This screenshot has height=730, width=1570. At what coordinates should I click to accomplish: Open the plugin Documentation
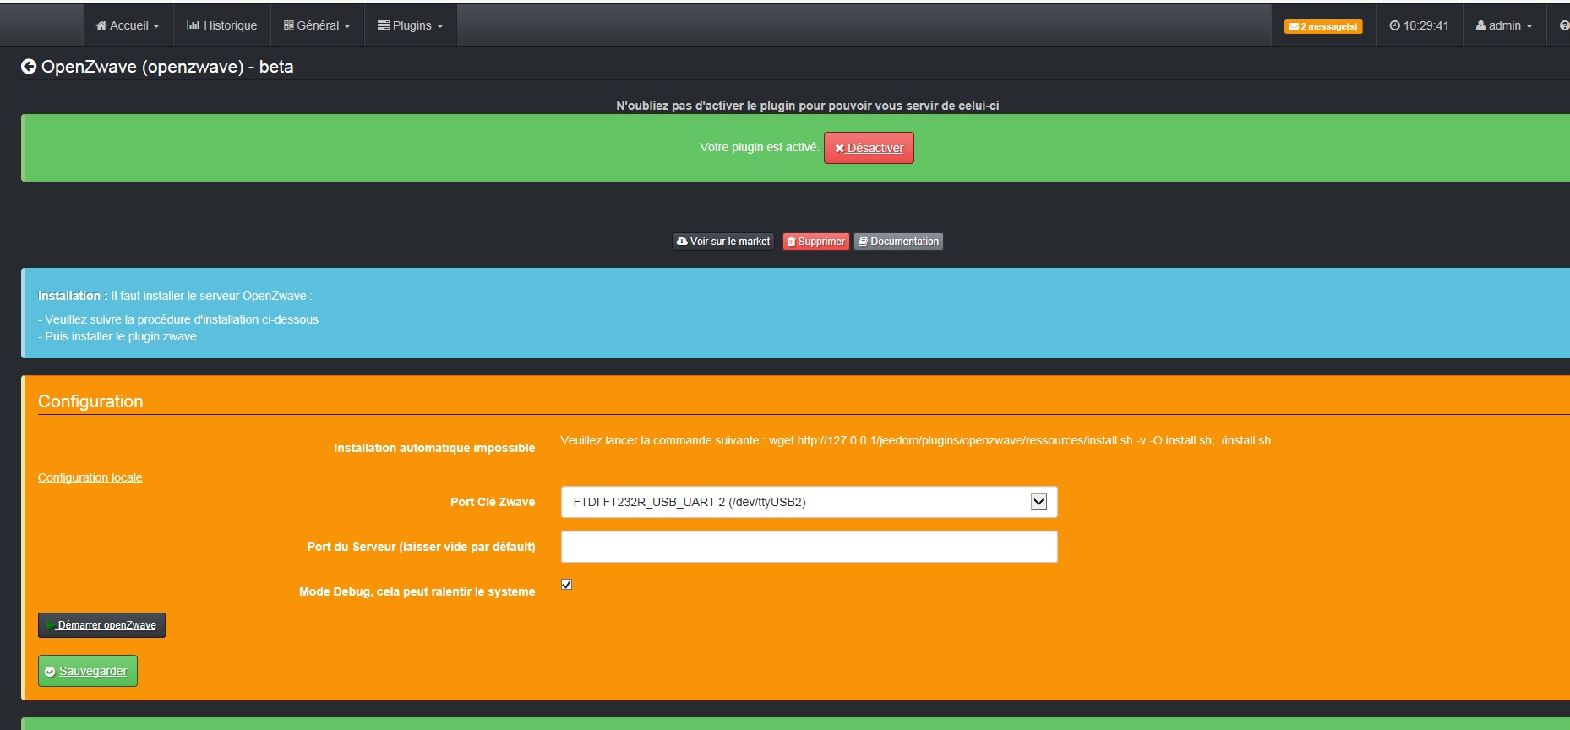pyautogui.click(x=898, y=242)
